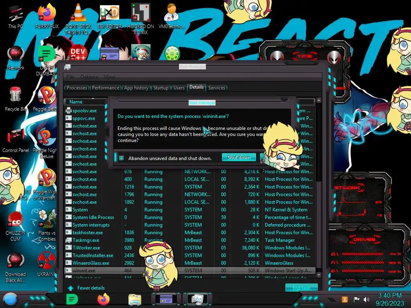This screenshot has width=411, height=308.
Task: Select svchost.exe with PID 976
Action: pyautogui.click(x=190, y=172)
